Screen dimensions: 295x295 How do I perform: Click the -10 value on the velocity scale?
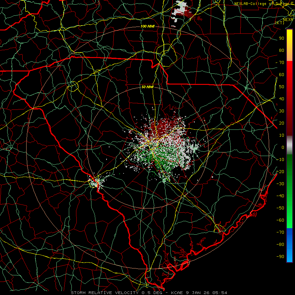point(280,160)
